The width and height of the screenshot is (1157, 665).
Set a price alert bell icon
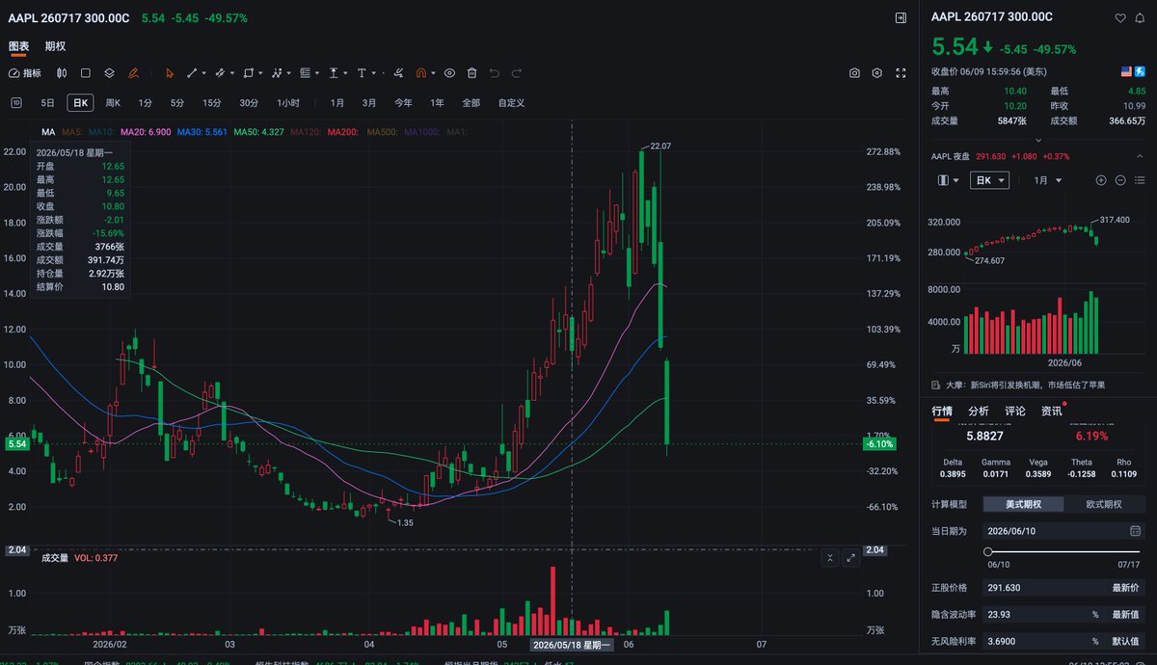pyautogui.click(x=1140, y=17)
